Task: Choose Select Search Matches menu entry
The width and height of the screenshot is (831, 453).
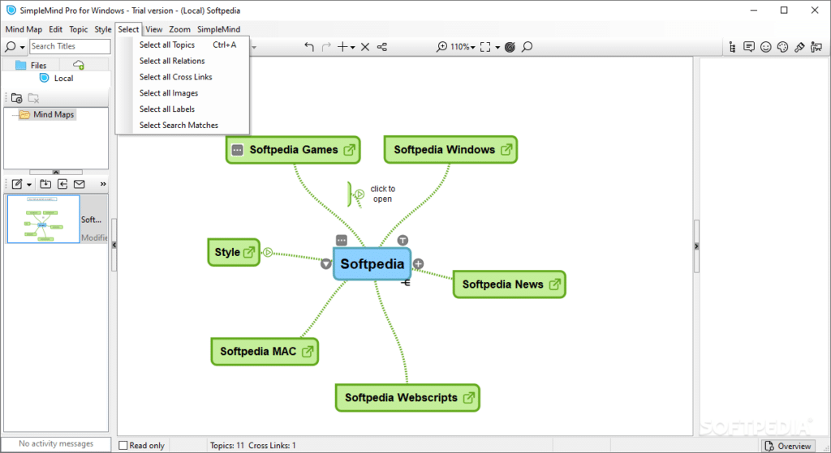Action: pyautogui.click(x=179, y=125)
